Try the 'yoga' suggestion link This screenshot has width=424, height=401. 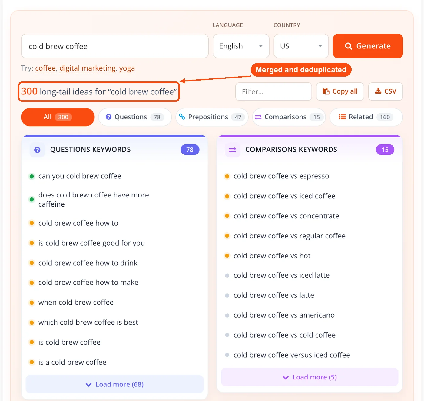coord(127,68)
